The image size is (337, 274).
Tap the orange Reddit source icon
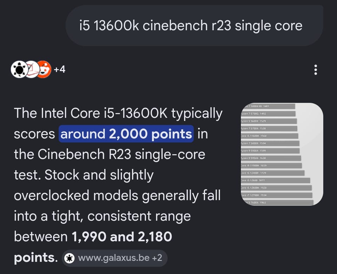[x=44, y=69]
